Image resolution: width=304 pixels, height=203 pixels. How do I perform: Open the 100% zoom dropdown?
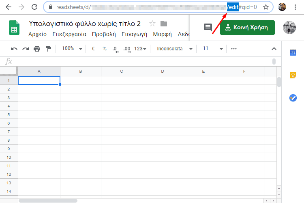pos(72,49)
